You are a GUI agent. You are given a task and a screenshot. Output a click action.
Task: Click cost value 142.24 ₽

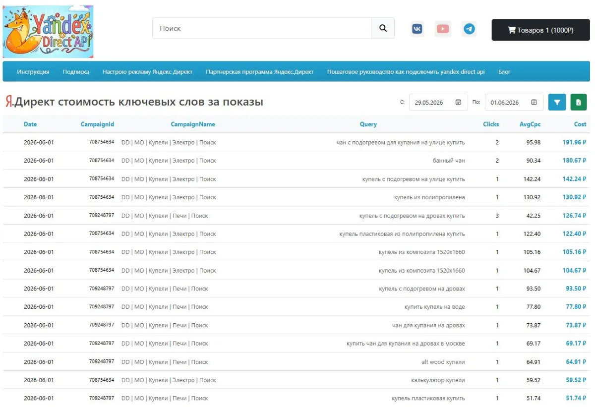pyautogui.click(x=574, y=179)
